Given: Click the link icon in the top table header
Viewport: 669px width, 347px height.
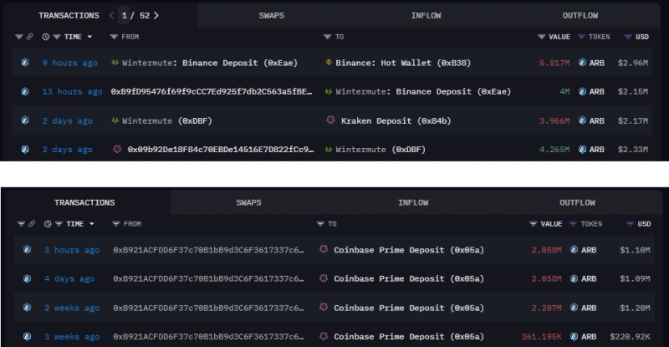Looking at the screenshot, I should point(30,37).
